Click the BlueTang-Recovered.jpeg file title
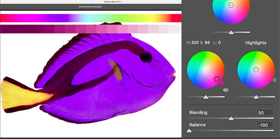 (90, 7)
